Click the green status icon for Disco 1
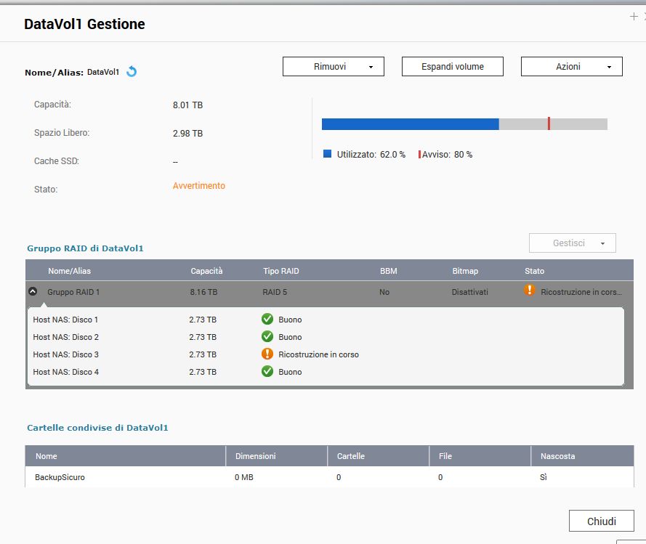 click(x=267, y=320)
